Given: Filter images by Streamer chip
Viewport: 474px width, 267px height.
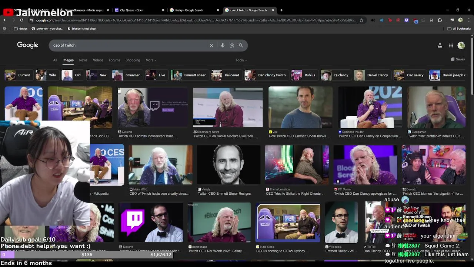Looking at the screenshot, I should (127, 75).
